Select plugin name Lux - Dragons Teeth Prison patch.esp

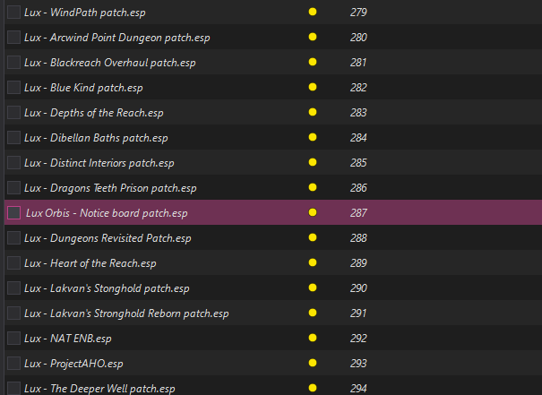click(x=110, y=188)
